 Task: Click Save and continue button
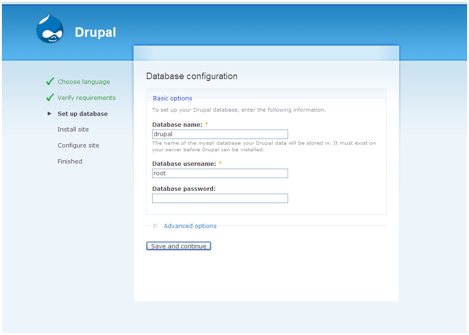tap(179, 246)
